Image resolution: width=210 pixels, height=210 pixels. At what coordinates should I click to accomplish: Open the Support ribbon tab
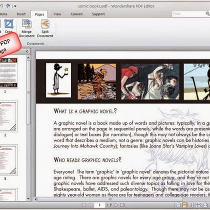pyautogui.click(x=98, y=14)
